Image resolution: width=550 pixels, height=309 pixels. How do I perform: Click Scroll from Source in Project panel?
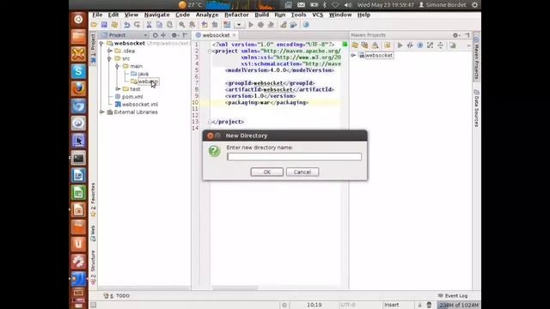(155, 35)
